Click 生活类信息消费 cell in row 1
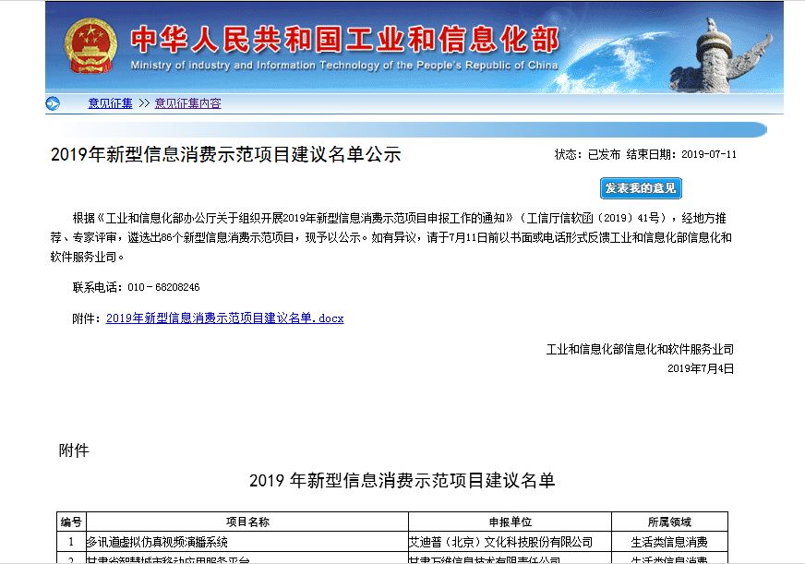The height and width of the screenshot is (564, 805). 669,542
